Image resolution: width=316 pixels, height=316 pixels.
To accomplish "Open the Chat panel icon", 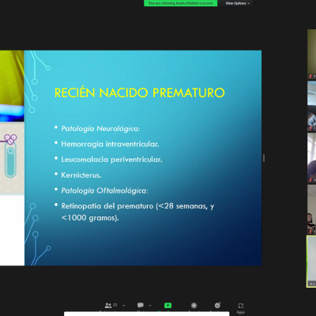I will [x=141, y=305].
